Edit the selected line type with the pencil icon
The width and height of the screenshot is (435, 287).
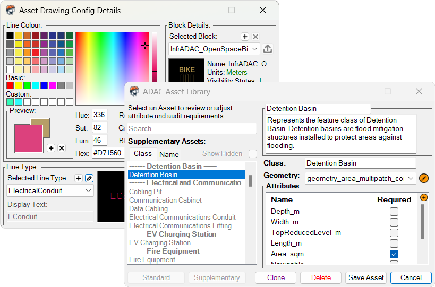(x=89, y=178)
